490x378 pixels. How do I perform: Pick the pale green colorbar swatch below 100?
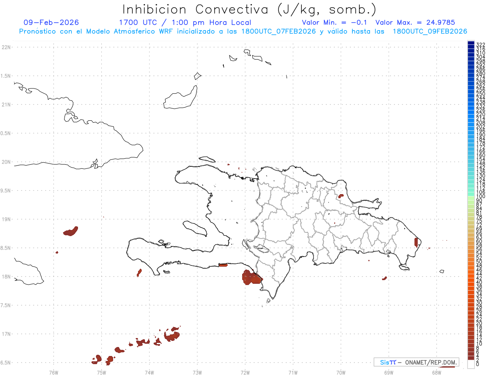(x=471, y=199)
